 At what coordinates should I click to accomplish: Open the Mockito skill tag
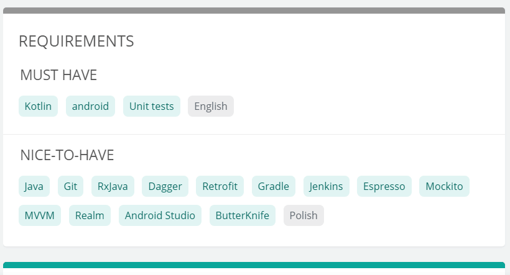coord(444,186)
